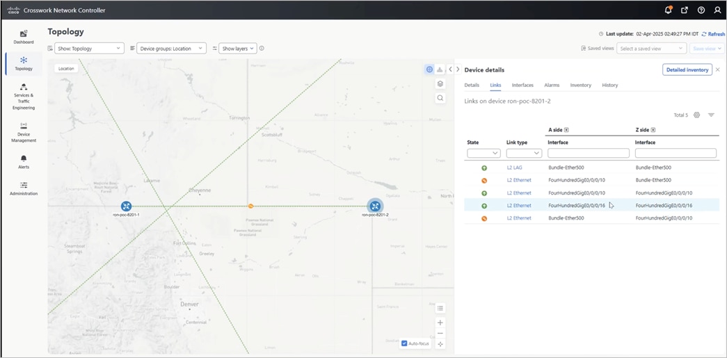
Task: Click the Link type column header
Action: pyautogui.click(x=516, y=143)
